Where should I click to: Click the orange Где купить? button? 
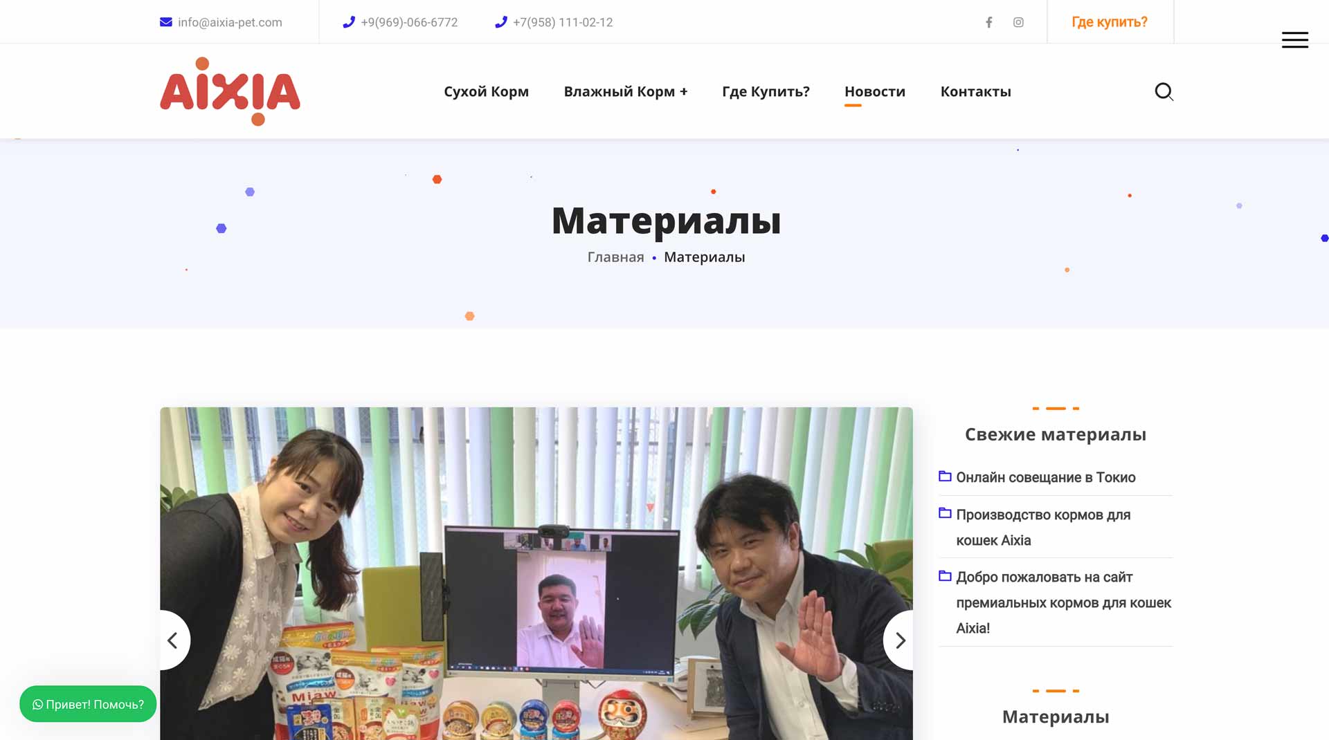pyautogui.click(x=1109, y=21)
